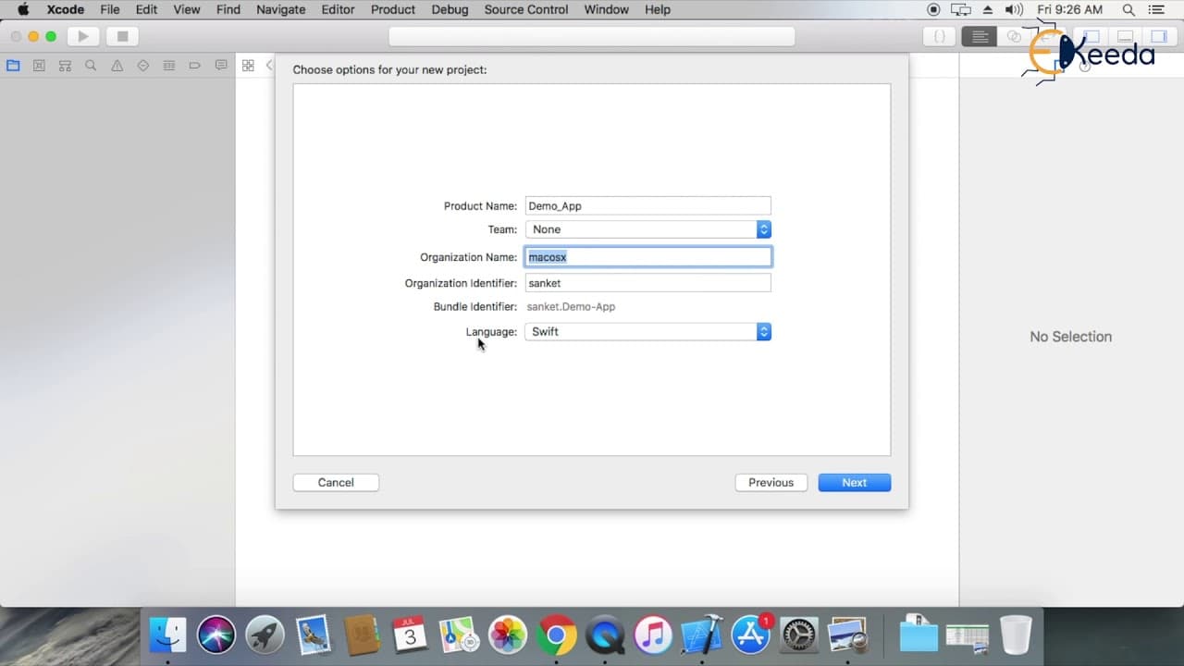This screenshot has height=666, width=1184.
Task: Open System Preferences from the Dock
Action: [799, 635]
